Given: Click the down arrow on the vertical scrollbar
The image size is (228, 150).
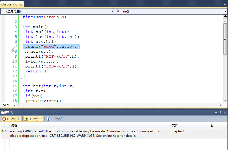Looking at the screenshot, I should 225,101.
